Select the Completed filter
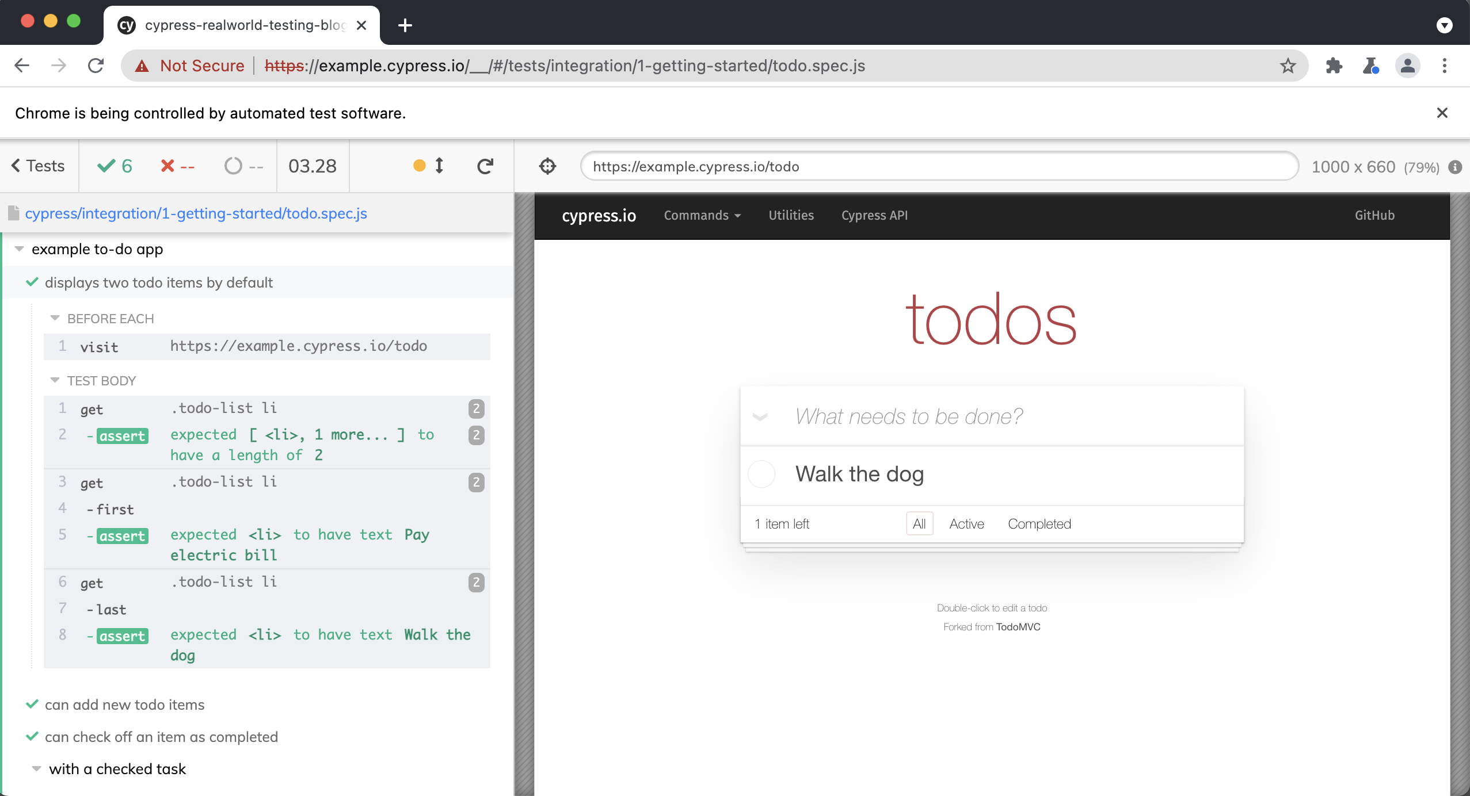The image size is (1470, 796). coord(1039,524)
